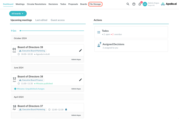Open the search magnifier icon
179x119 pixels.
click(x=128, y=4)
